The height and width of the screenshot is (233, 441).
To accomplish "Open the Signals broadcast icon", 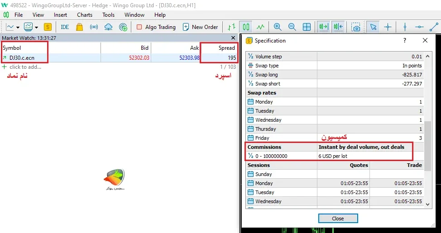I will [x=94, y=27].
